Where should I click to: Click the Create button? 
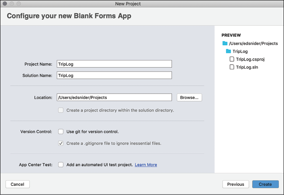(265, 184)
